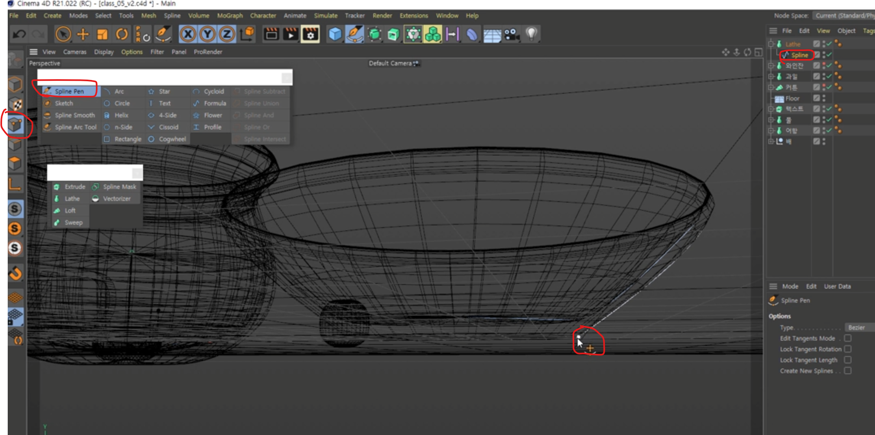Click the Cube primitive icon
The width and height of the screenshot is (875, 435).
(x=335, y=35)
